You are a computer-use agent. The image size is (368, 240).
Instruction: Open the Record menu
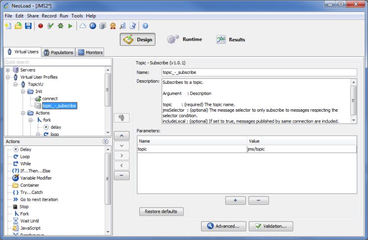pos(49,16)
